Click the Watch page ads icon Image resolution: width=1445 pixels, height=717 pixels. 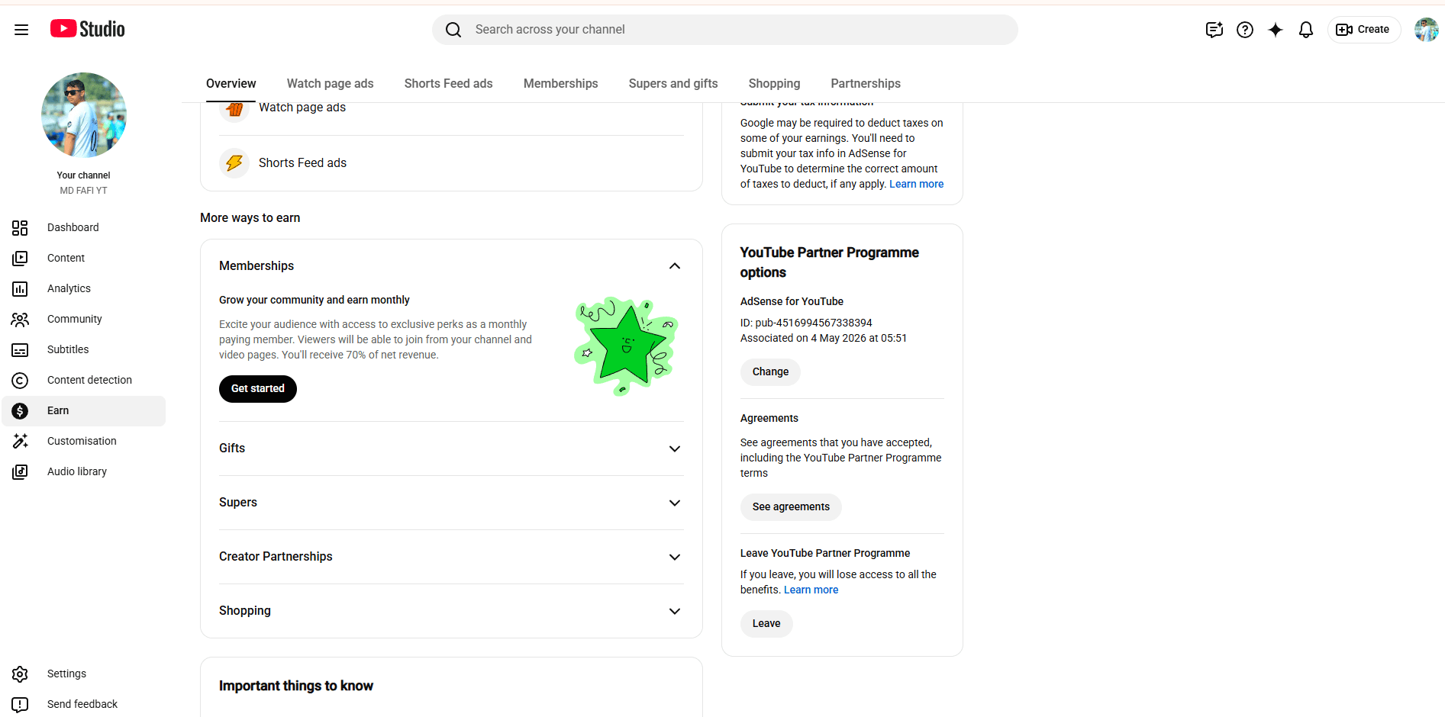(234, 110)
